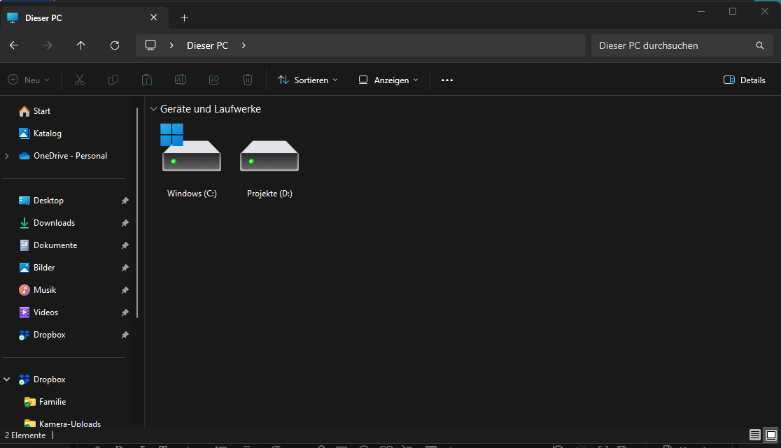
Task: Click the navigation pane scrollbar
Action: (x=137, y=212)
